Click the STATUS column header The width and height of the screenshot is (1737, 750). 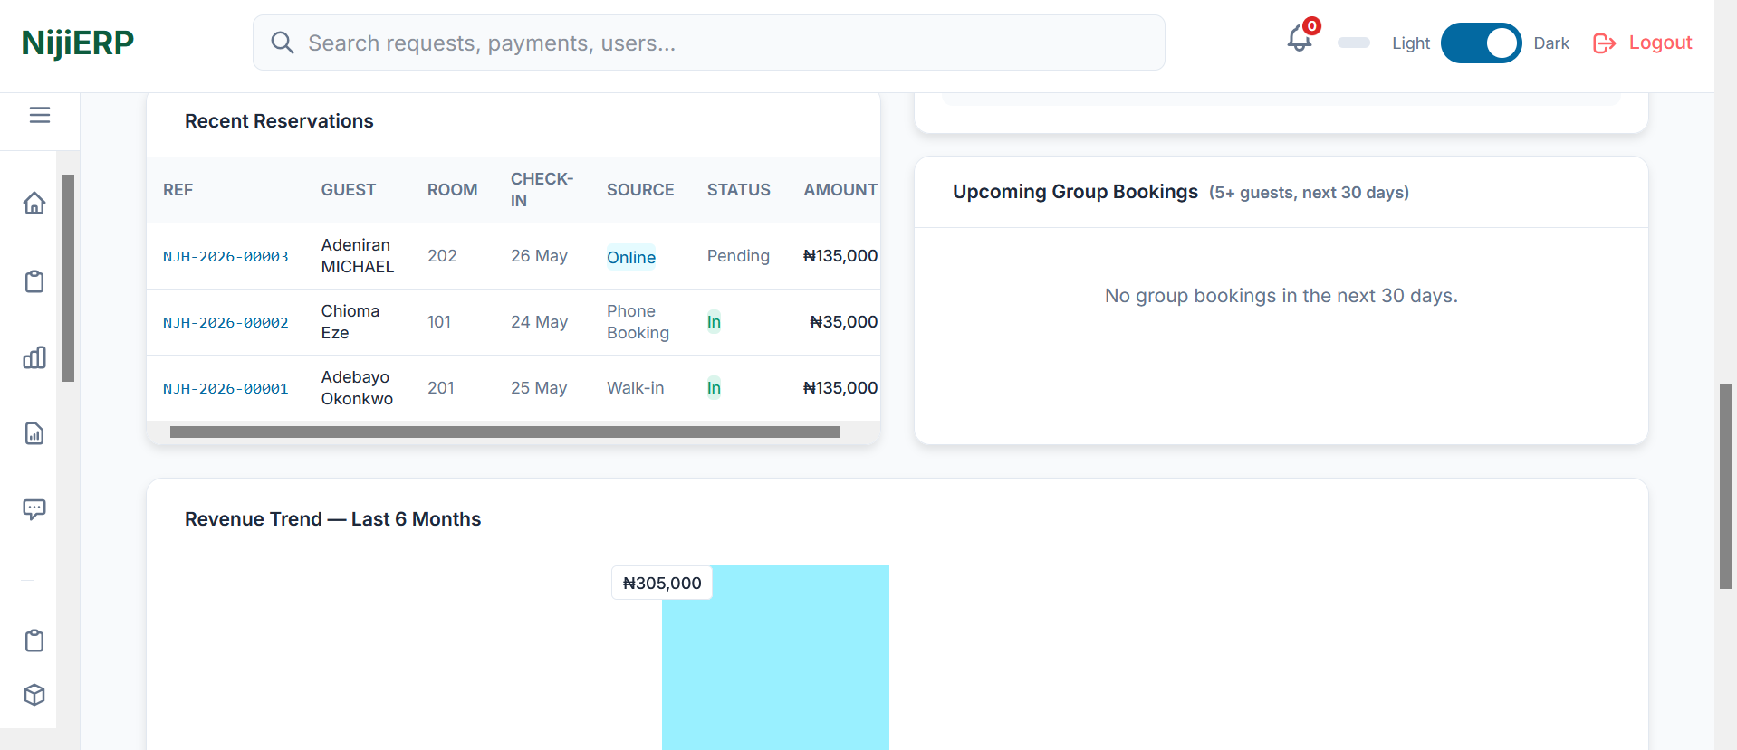point(738,190)
